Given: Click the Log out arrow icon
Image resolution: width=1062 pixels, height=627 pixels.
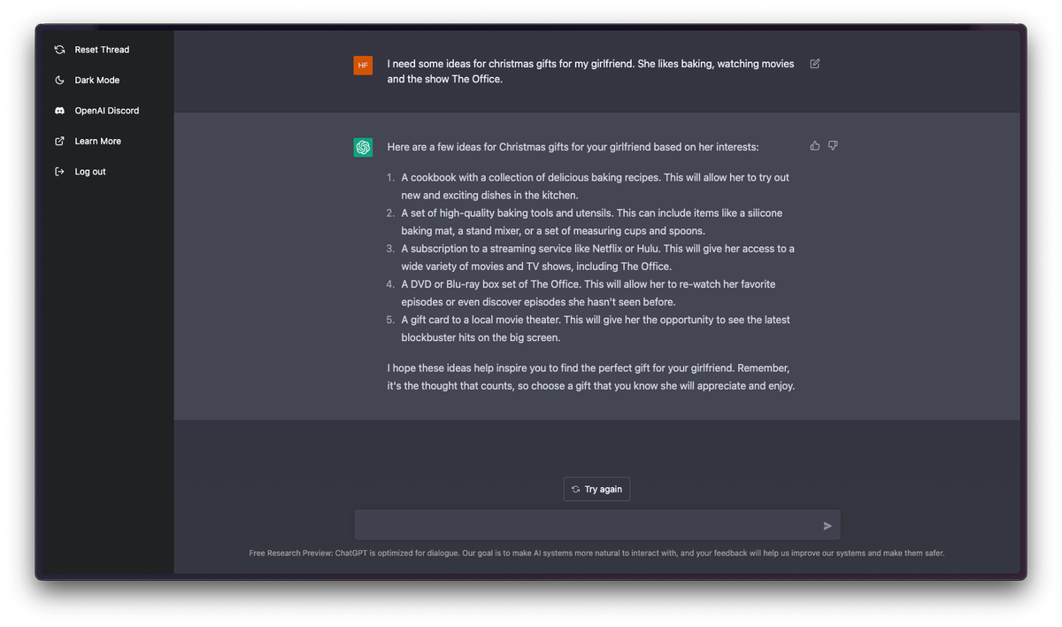Looking at the screenshot, I should [x=59, y=172].
